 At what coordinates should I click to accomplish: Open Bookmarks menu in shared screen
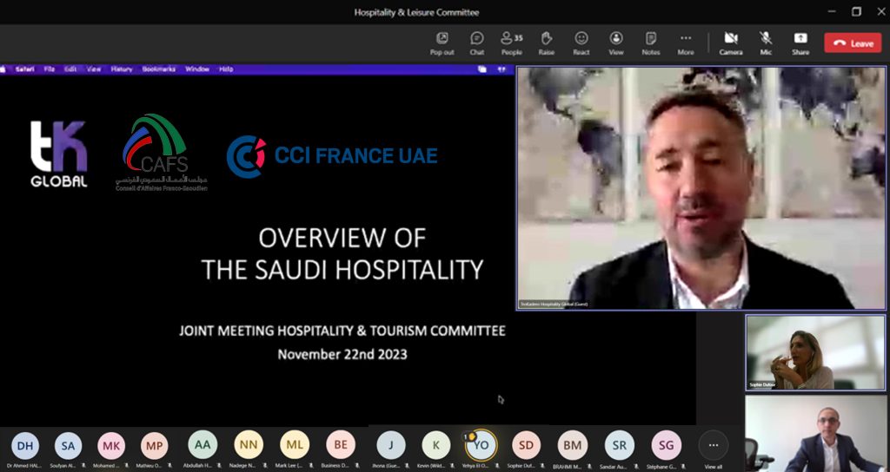159,69
